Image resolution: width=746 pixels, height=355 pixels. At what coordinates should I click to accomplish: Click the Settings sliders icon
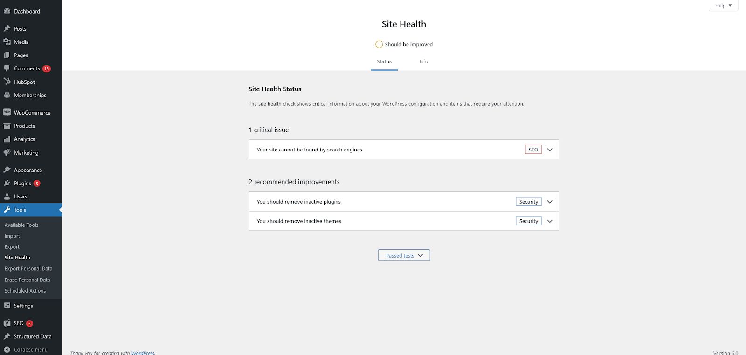tap(7, 306)
